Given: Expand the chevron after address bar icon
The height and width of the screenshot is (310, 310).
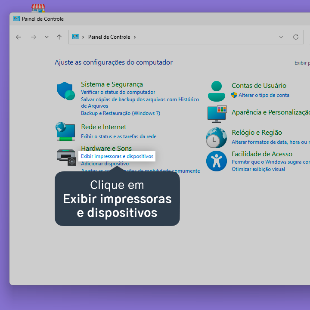Looking at the screenshot, I should pos(83,37).
